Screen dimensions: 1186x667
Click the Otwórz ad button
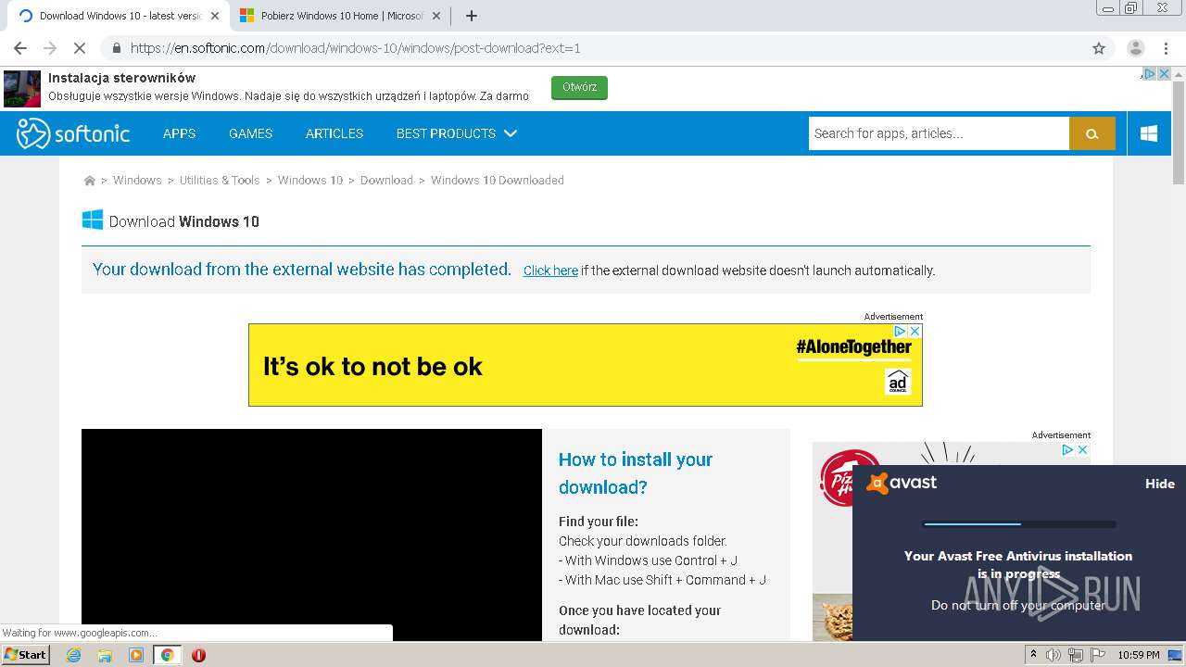point(579,87)
